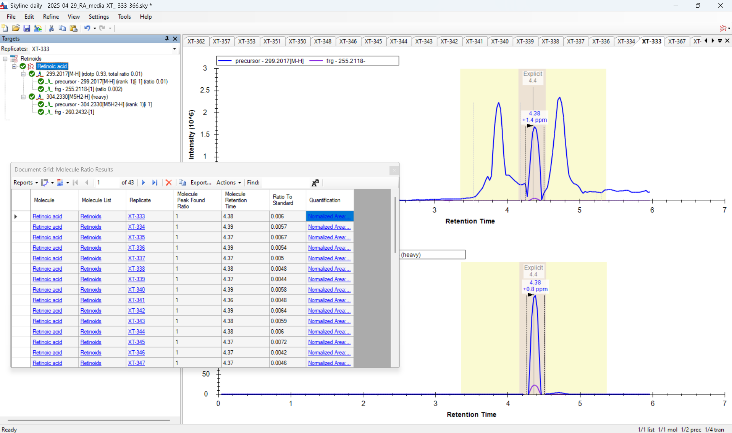Open the Refine menu
732x433 pixels.
click(51, 17)
